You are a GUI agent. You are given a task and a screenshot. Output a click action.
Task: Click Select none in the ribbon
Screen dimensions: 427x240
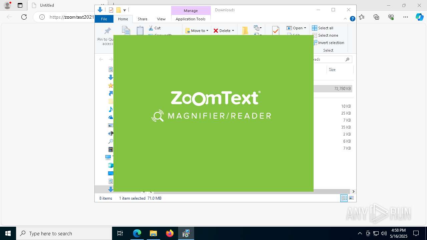pos(325,35)
